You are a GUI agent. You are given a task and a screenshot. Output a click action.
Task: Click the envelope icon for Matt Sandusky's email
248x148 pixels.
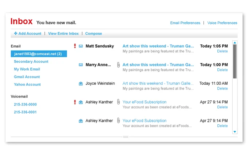point(81,46)
